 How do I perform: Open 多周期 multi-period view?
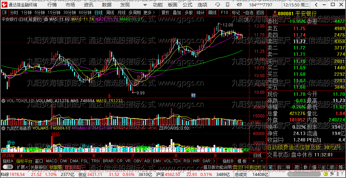(134, 13)
